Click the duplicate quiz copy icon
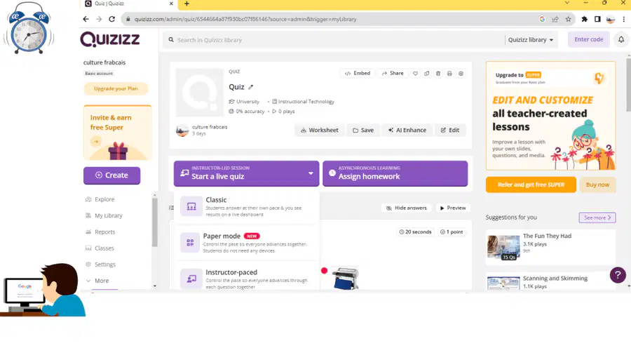 [426, 73]
